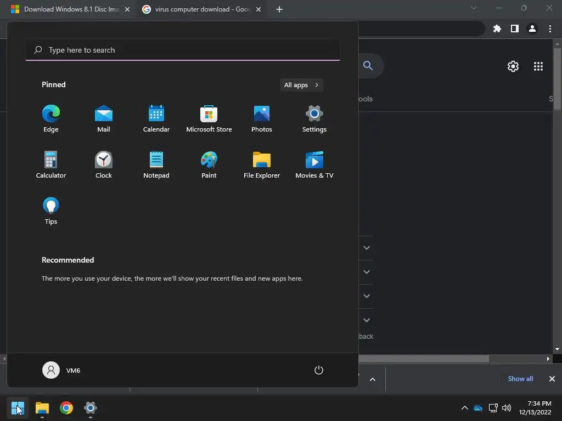
Task: Open the Calendar app
Action: (x=156, y=119)
